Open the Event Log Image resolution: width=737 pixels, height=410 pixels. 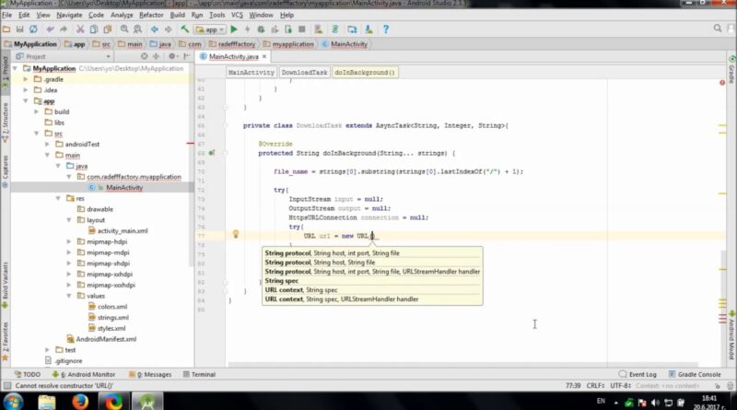(638, 374)
